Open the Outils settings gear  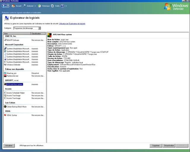56,6
